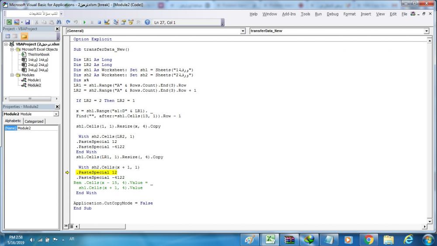437x246 pixels.
Task: Click the code window horizontal scrollbar thumb
Action: (102, 226)
